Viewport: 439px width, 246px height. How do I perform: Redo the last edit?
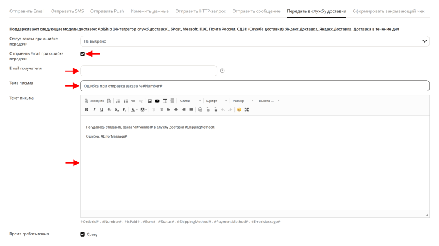230,110
